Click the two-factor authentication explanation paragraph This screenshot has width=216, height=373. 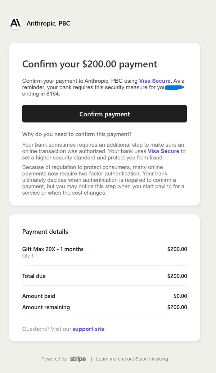[103, 180]
